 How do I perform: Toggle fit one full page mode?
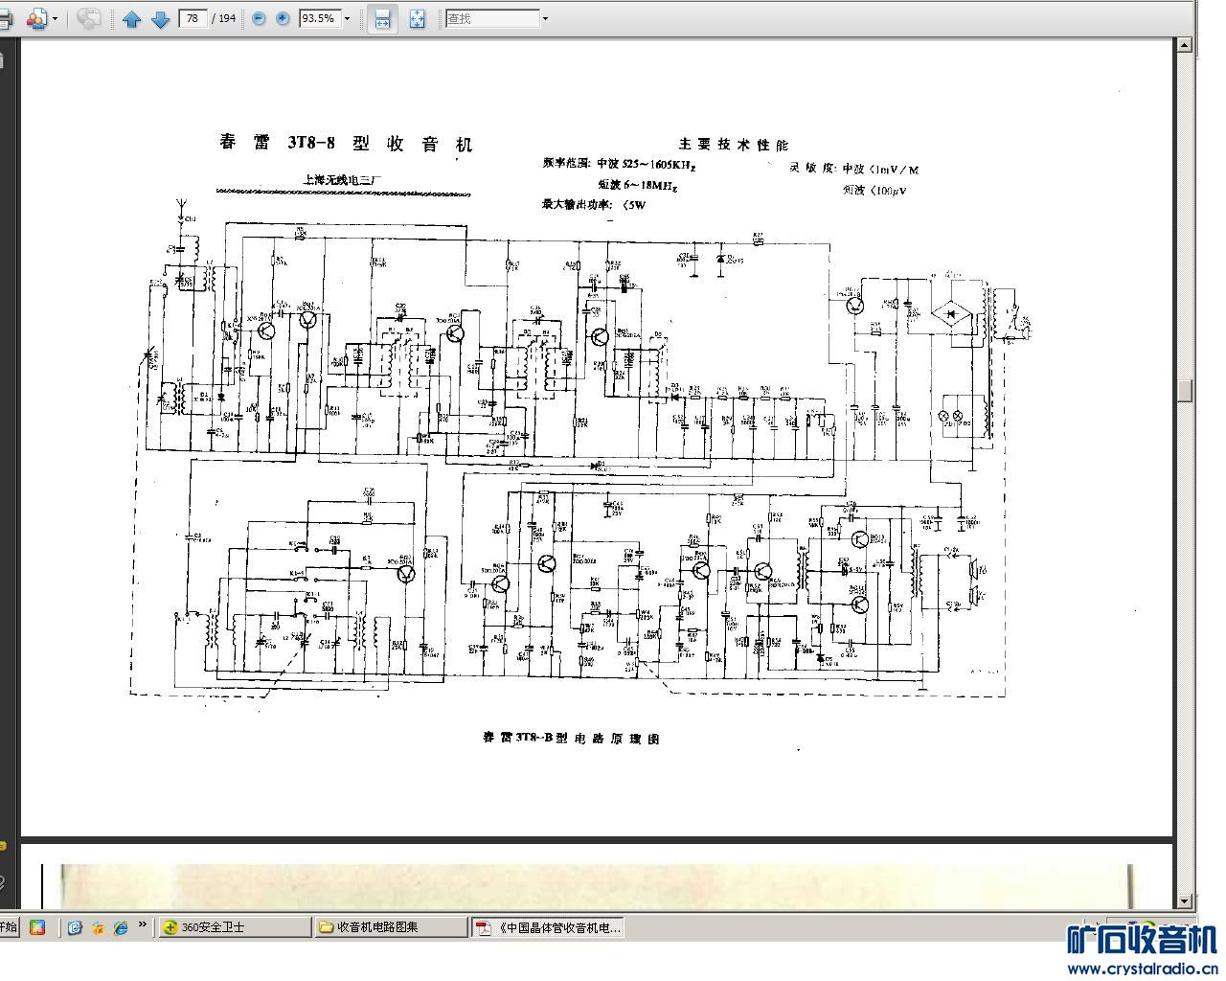pos(418,18)
